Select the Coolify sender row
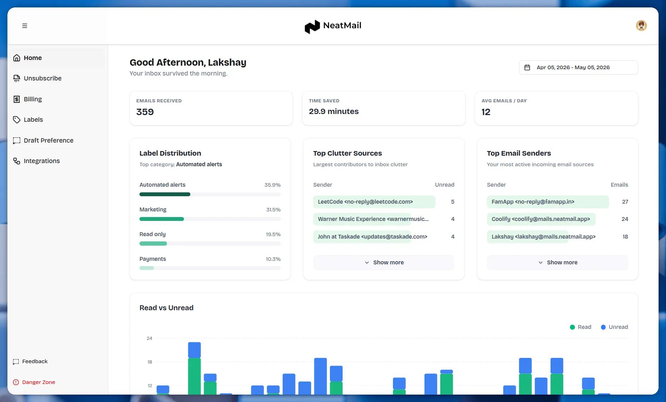Viewport: 666px width, 402px height. click(x=558, y=219)
